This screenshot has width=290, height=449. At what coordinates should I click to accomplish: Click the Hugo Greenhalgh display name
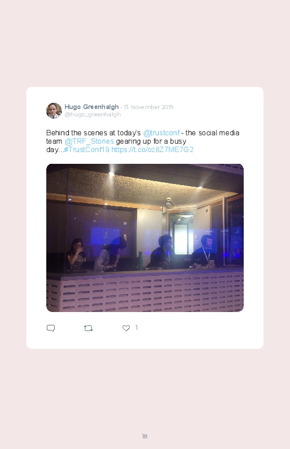(x=91, y=107)
